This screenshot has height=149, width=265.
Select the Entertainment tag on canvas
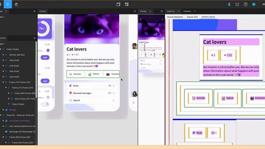(x=111, y=74)
